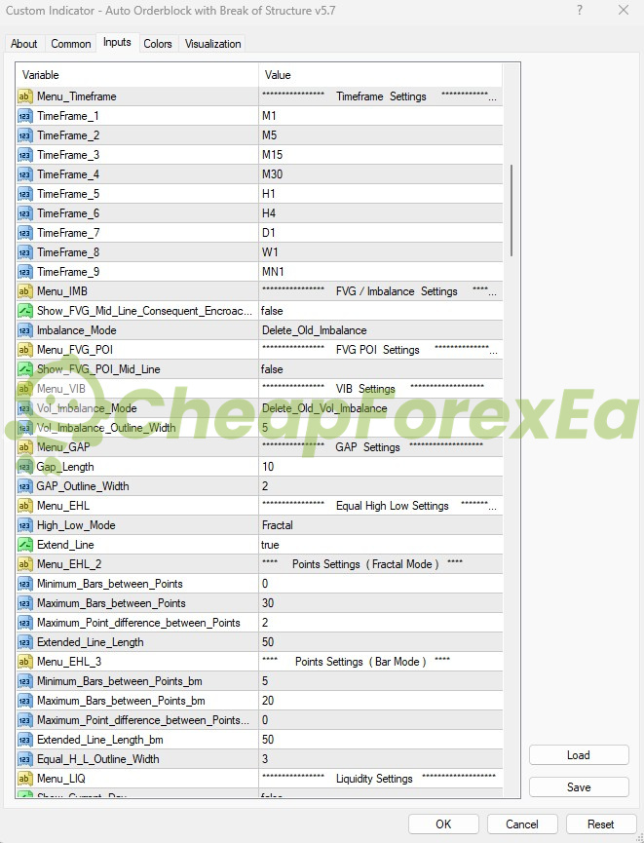Click the string icon beside Menu_EHL_3

(24, 662)
